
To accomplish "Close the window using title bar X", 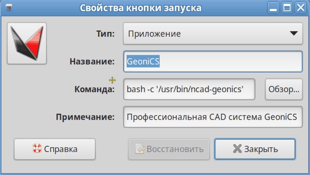I will click(x=300, y=8).
